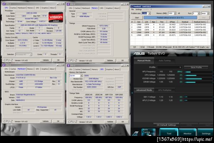214x143 pixels.
Task: Click DRAM Frequency value 1073.4 MHz
Action: (x=103, y=26)
